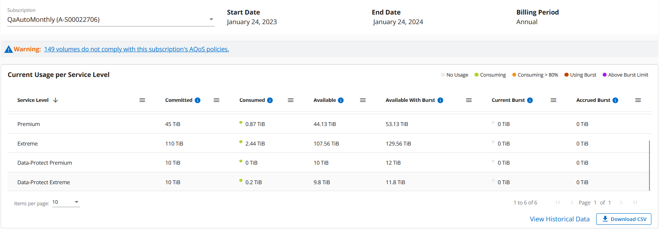
Task: Open the AQoS policies warning link
Action: pyautogui.click(x=136, y=49)
